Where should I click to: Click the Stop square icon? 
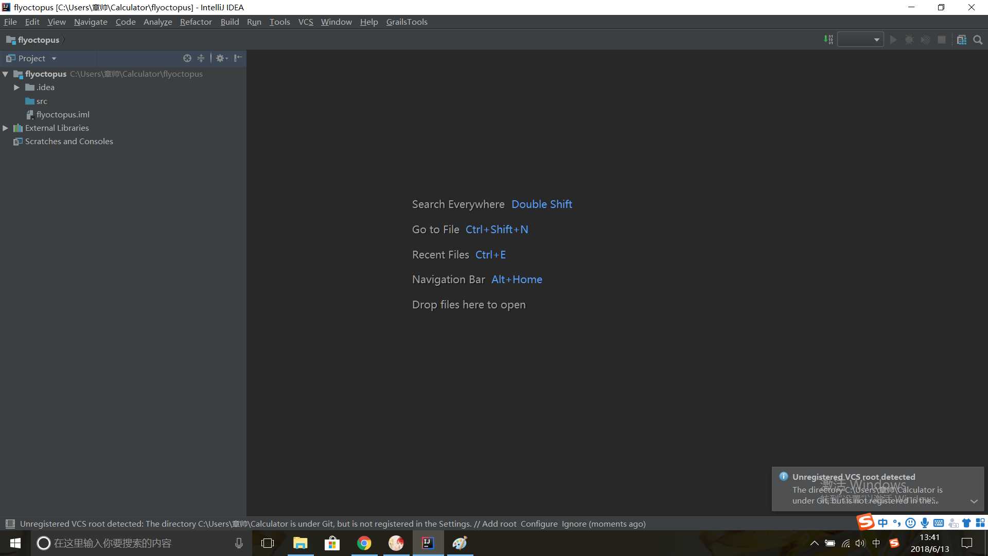[x=942, y=40]
